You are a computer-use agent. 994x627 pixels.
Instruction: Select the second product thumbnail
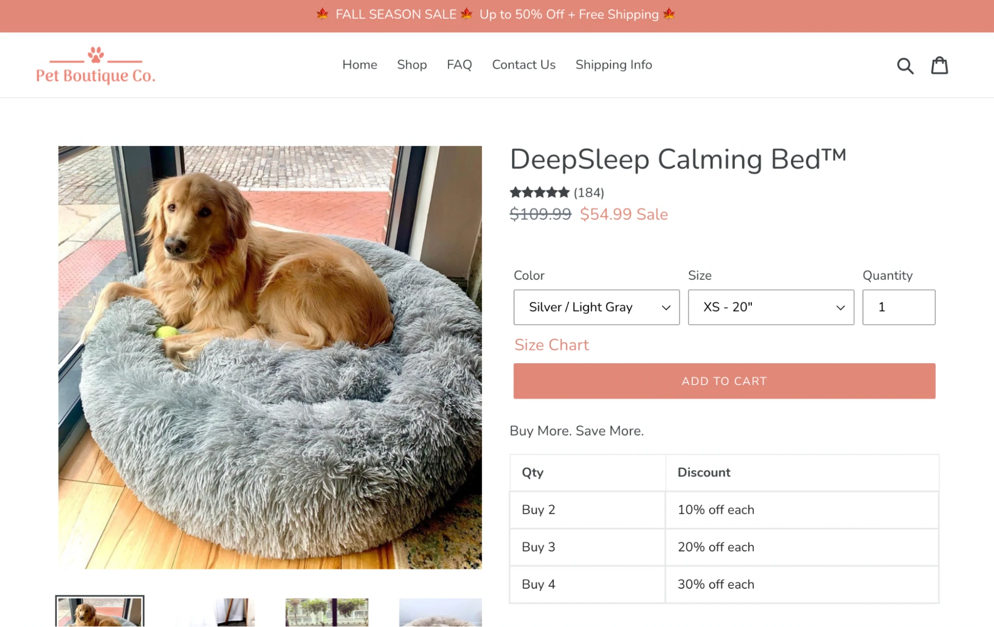228,613
